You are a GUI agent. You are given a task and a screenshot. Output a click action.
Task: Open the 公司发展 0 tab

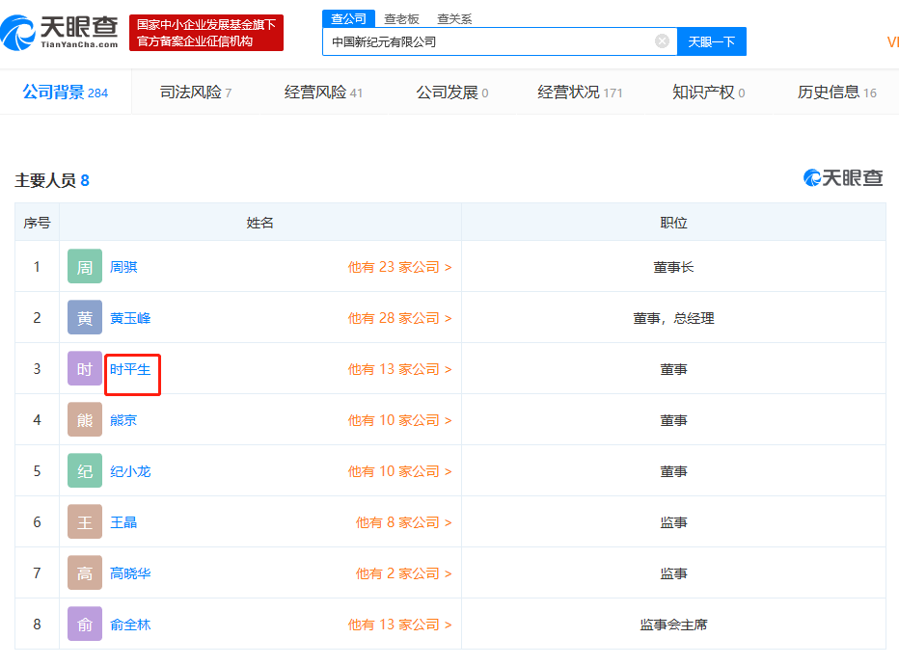[x=452, y=93]
